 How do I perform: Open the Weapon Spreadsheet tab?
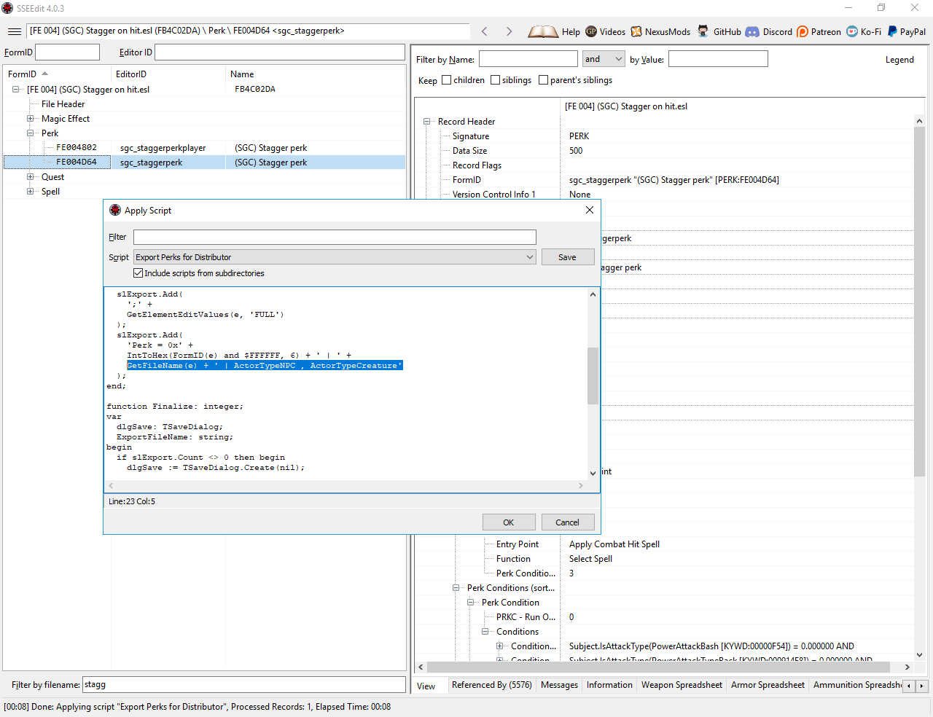[682, 685]
